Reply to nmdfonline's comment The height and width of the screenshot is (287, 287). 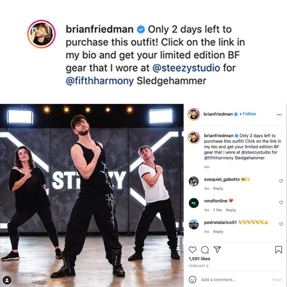click(231, 210)
